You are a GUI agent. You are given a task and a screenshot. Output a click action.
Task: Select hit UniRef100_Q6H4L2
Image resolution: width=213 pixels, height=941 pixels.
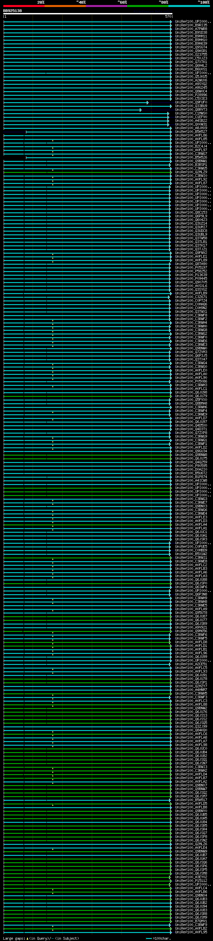(191, 65)
